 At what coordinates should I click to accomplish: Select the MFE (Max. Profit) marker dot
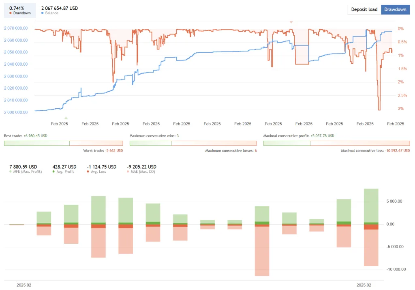(x=11, y=172)
